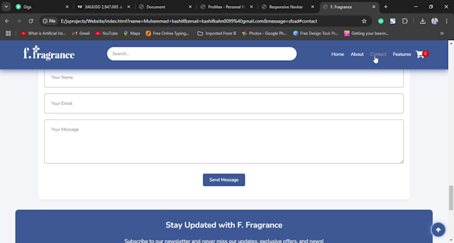Image resolution: width=454 pixels, height=243 pixels.
Task: Click the Send Message button
Action: click(224, 180)
